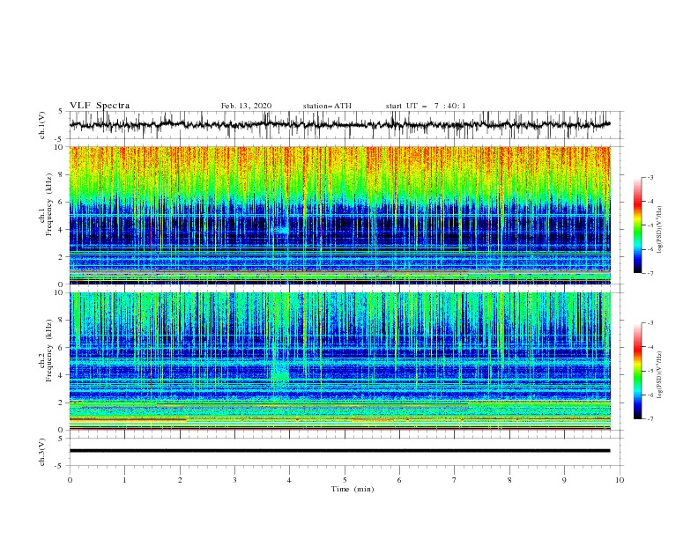The width and height of the screenshot is (698, 539).
Task: Select the "Time (min)" axis title
Action: [353, 489]
